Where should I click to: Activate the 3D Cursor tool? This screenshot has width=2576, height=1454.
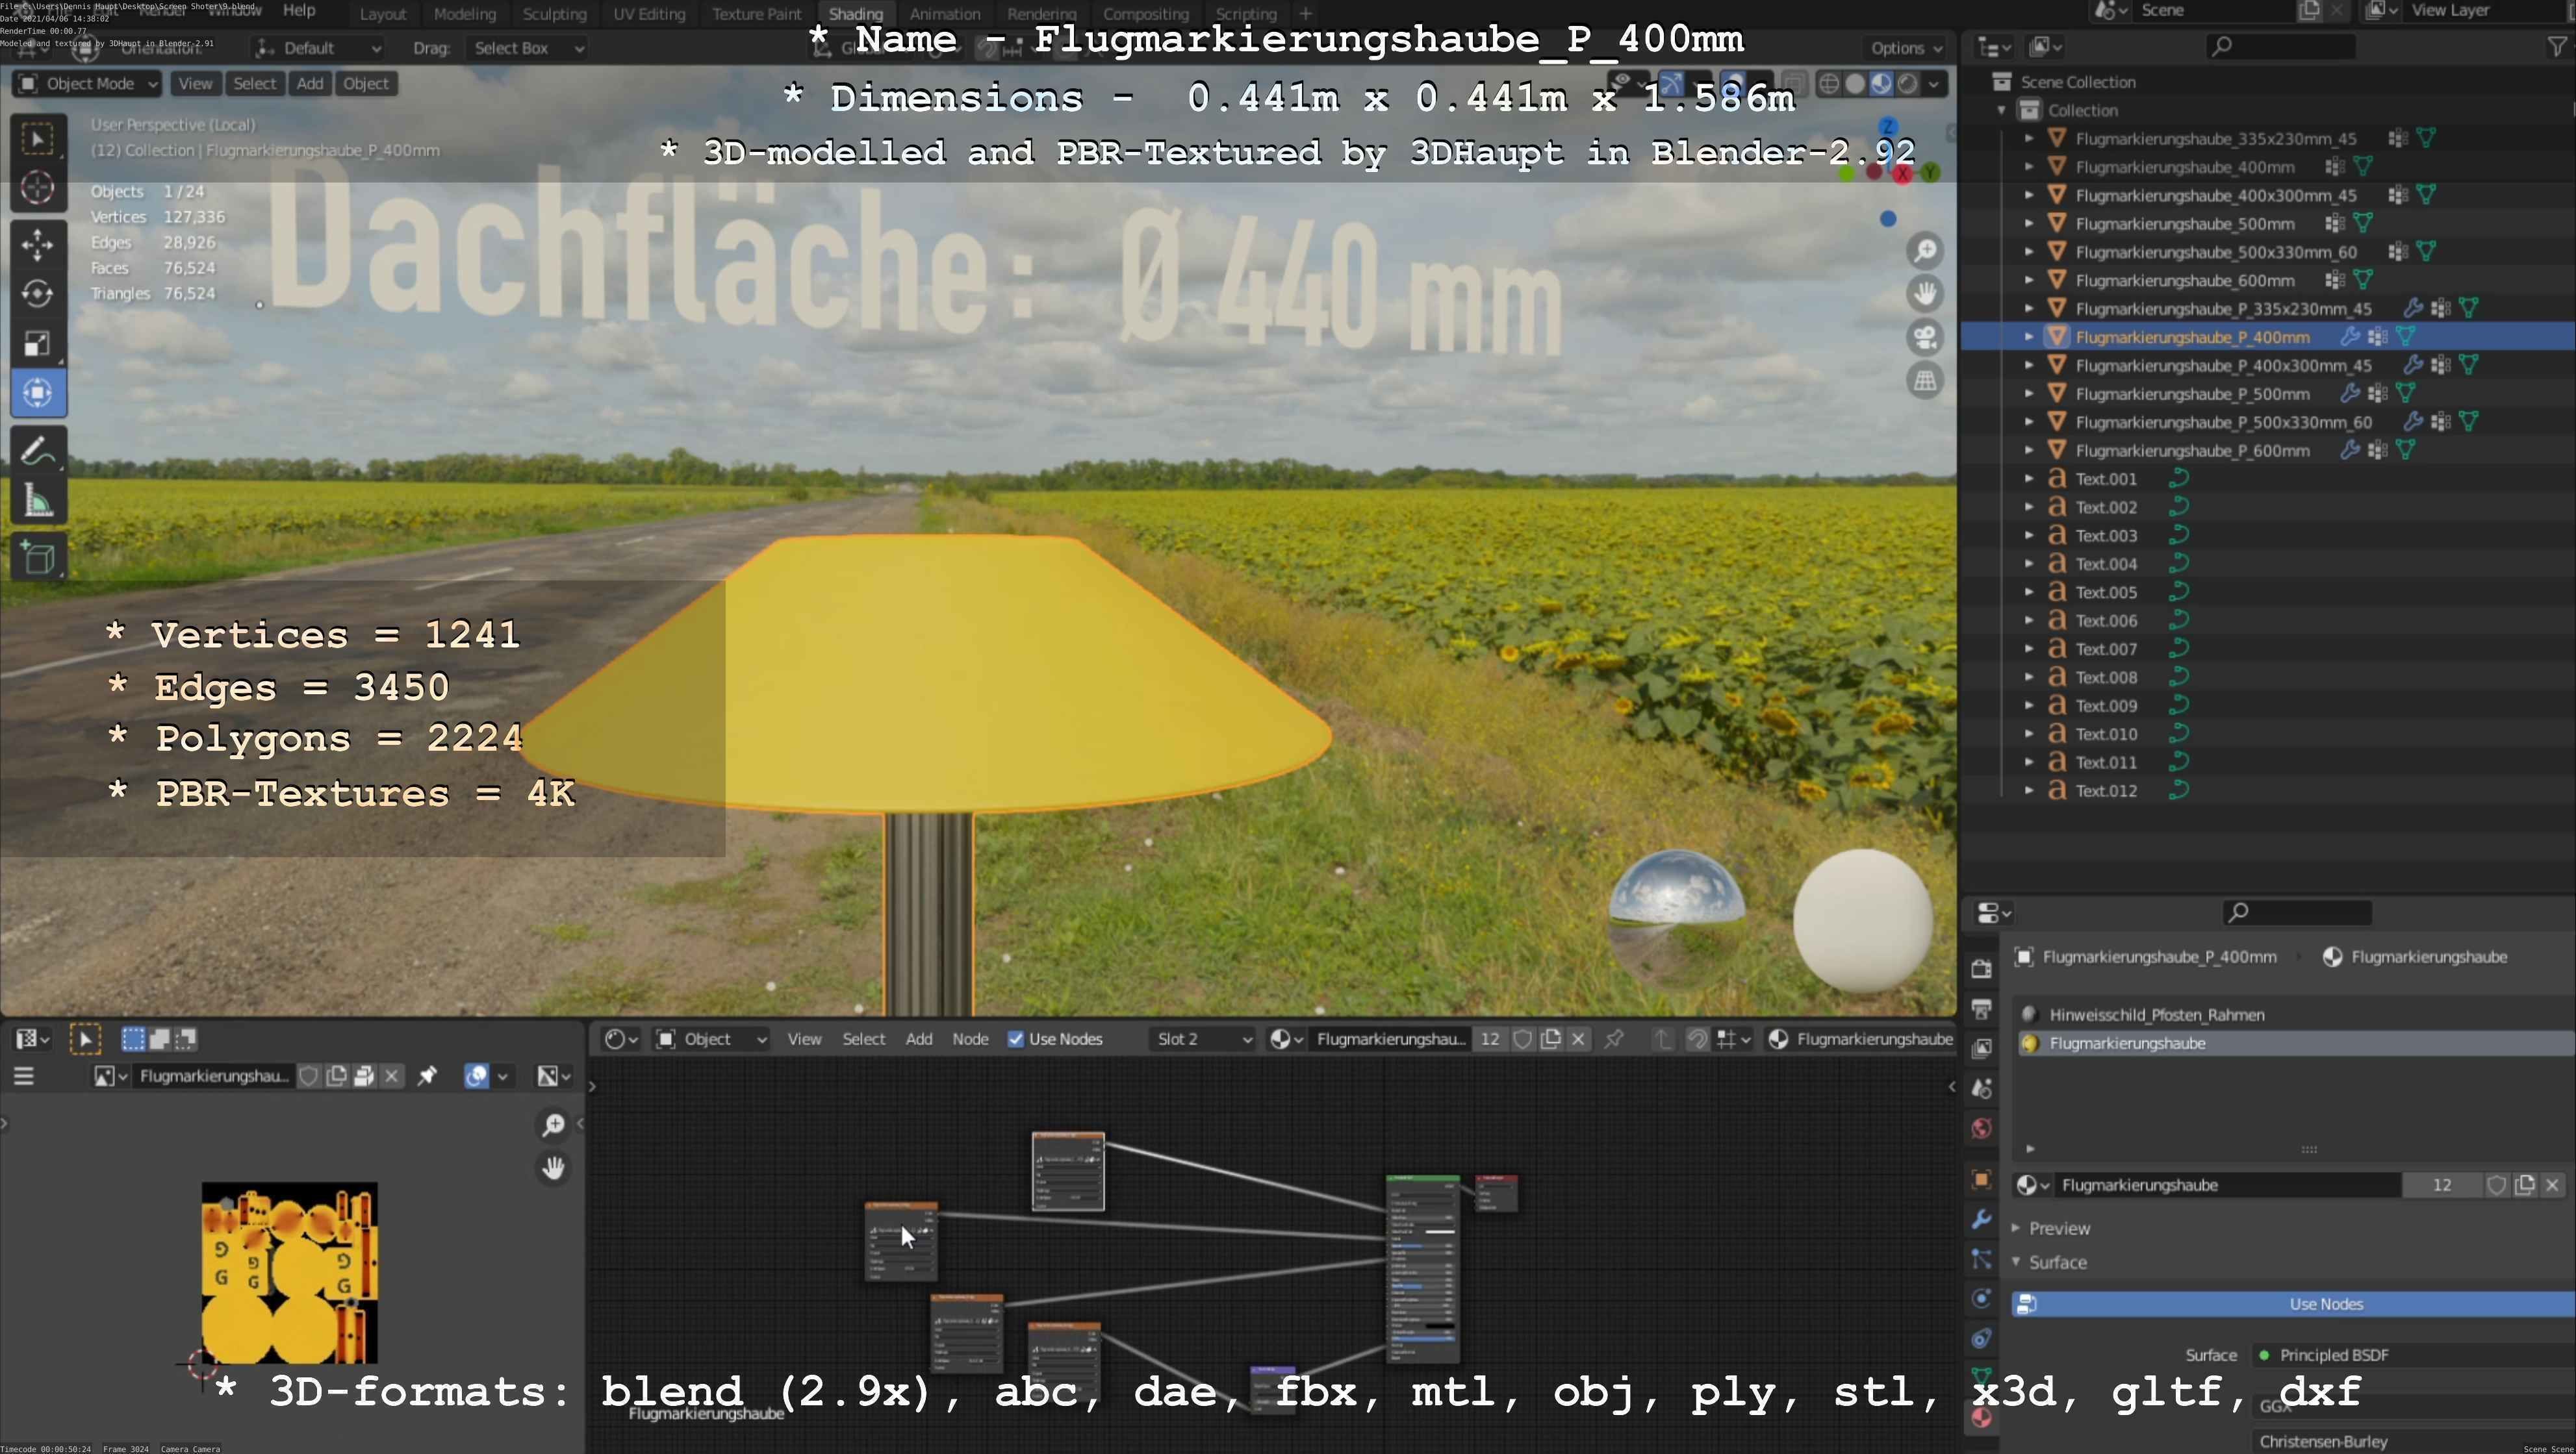[x=38, y=187]
